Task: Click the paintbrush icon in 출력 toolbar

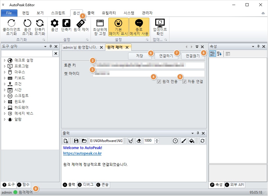Action: click(x=184, y=141)
